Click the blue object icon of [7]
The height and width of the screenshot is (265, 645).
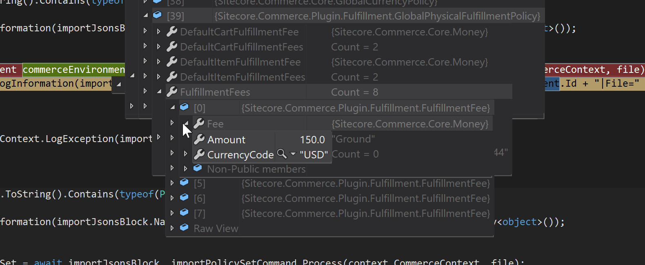coord(184,212)
